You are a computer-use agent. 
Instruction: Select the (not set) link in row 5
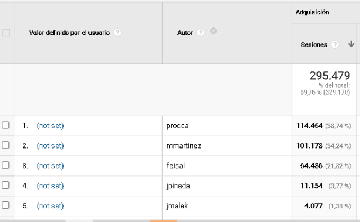[50, 206]
